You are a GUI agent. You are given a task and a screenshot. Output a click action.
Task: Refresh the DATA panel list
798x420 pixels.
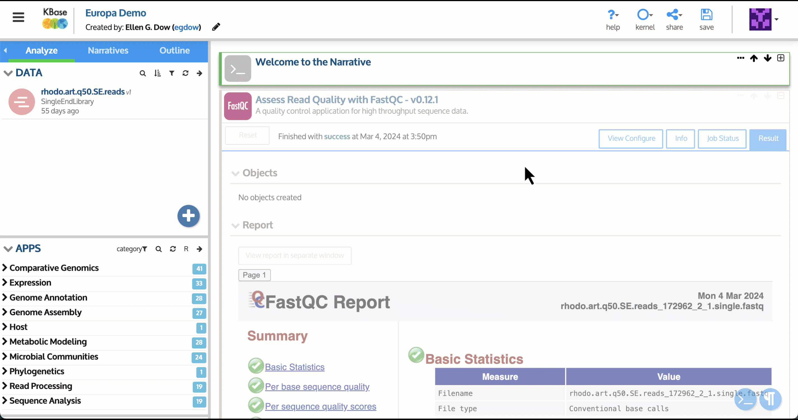pyautogui.click(x=185, y=73)
